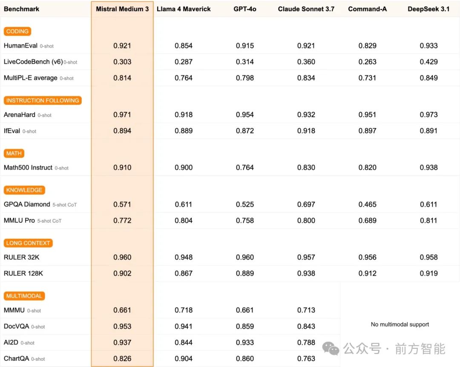Click DeepSeek 3.1 HumanEval score 0.933
Screen dimensions: 460x367
(x=428, y=46)
